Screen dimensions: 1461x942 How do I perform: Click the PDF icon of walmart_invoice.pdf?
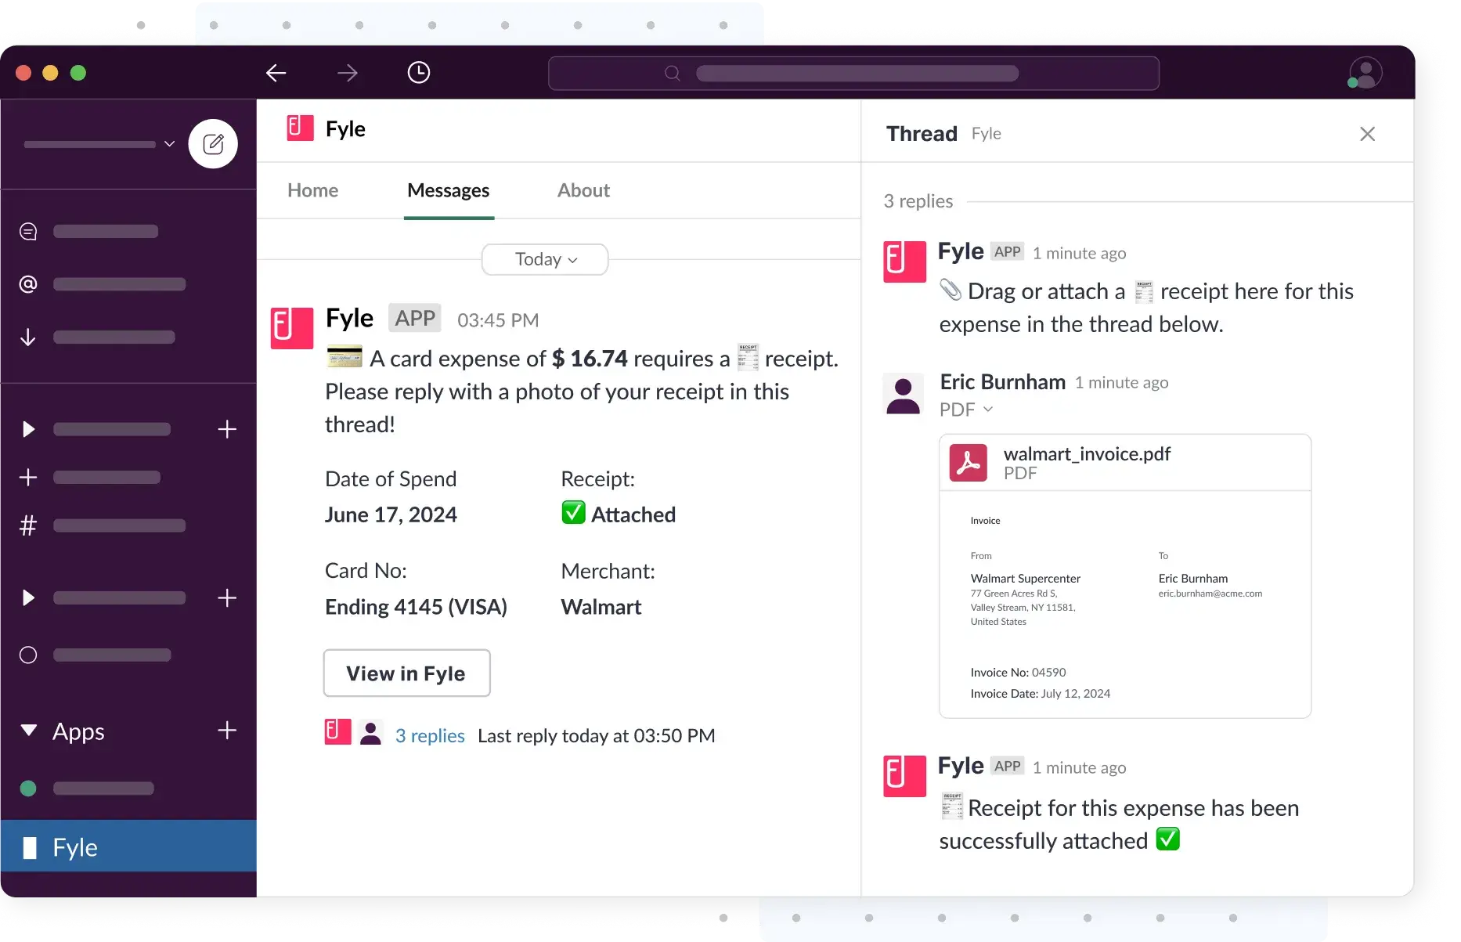[x=968, y=463]
